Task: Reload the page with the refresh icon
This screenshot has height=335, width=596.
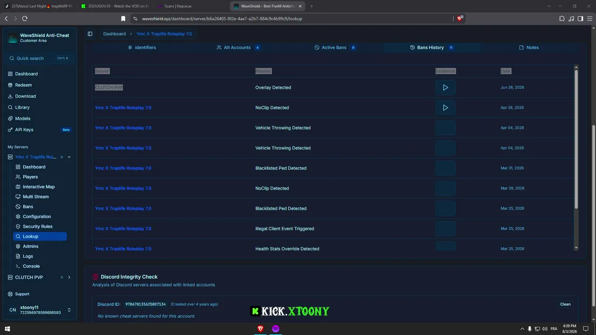Action: [x=25, y=19]
